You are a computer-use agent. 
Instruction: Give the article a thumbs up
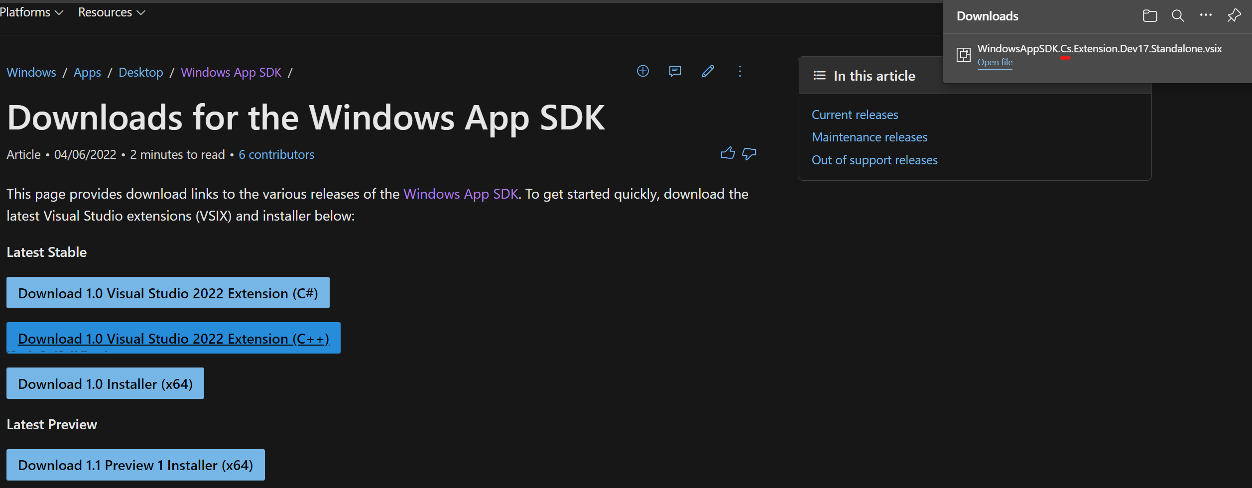(x=728, y=153)
